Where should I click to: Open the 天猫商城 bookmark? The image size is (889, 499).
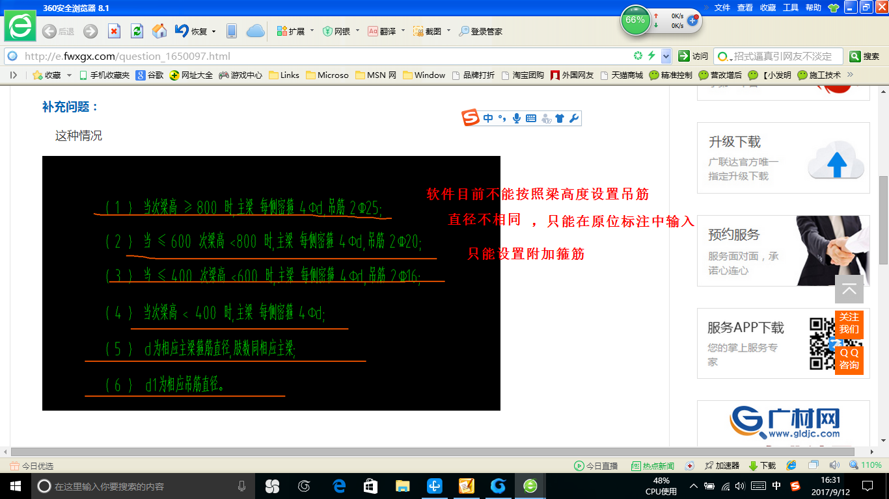(622, 75)
